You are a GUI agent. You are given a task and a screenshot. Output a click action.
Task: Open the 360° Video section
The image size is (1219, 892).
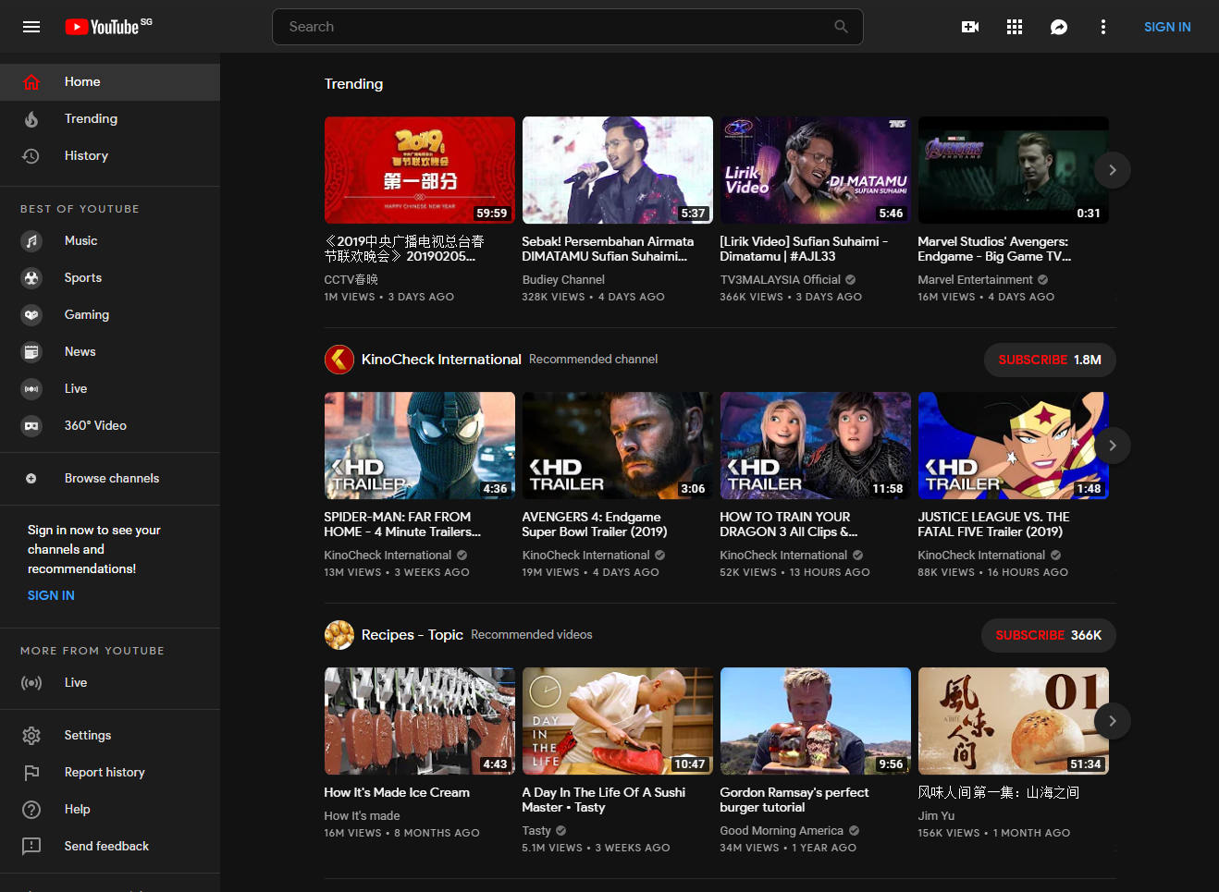pyautogui.click(x=94, y=425)
